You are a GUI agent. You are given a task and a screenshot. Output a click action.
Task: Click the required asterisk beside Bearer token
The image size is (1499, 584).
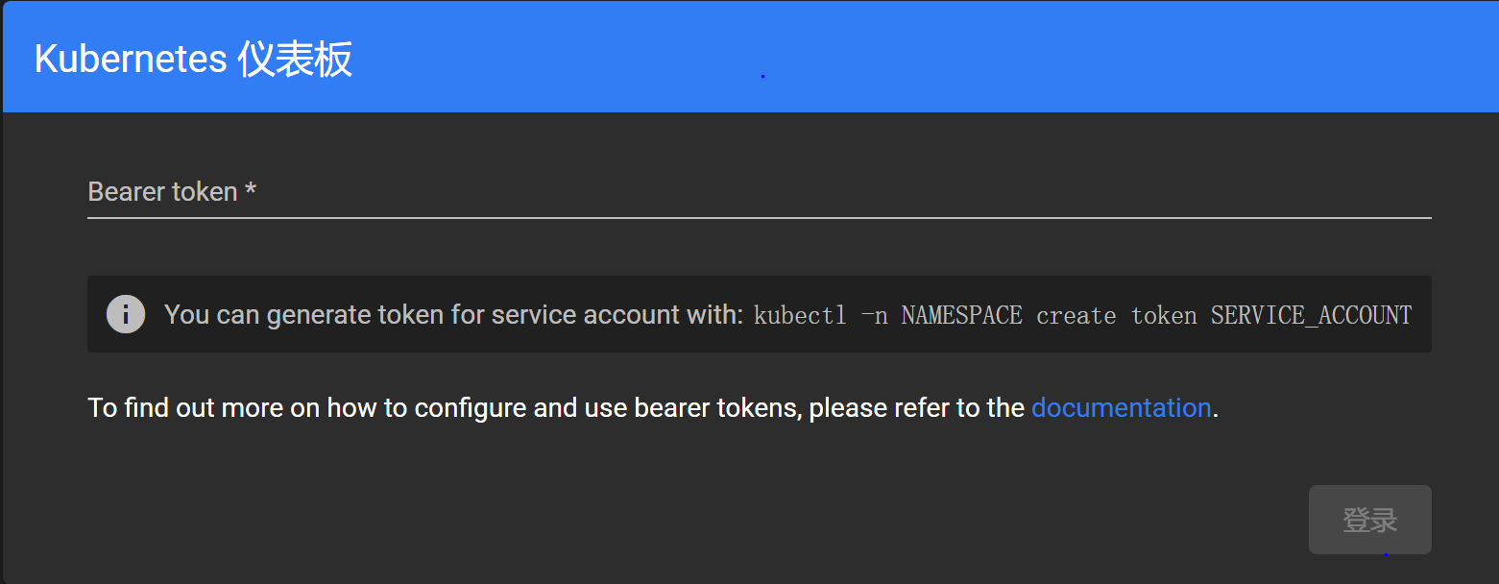tap(251, 190)
